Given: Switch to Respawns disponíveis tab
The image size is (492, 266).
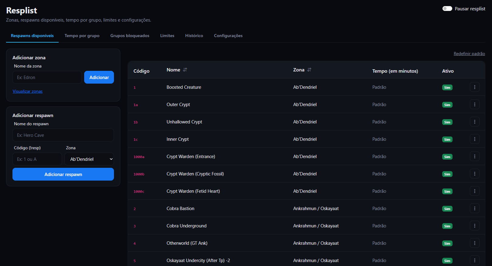Looking at the screenshot, I should 32,36.
